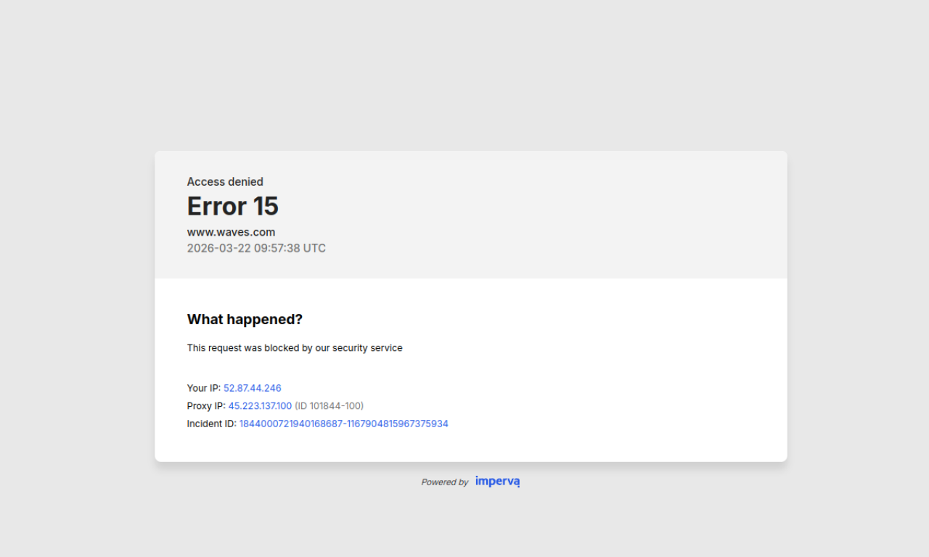Click the number 15 in the error title
The image size is (929, 557).
pyautogui.click(x=266, y=206)
